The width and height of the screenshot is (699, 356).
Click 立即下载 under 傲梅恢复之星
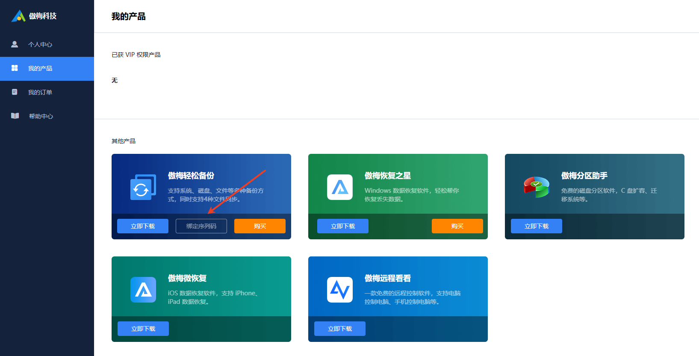tap(343, 226)
